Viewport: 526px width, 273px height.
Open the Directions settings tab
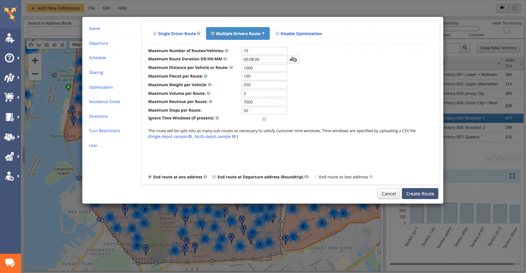tap(98, 116)
